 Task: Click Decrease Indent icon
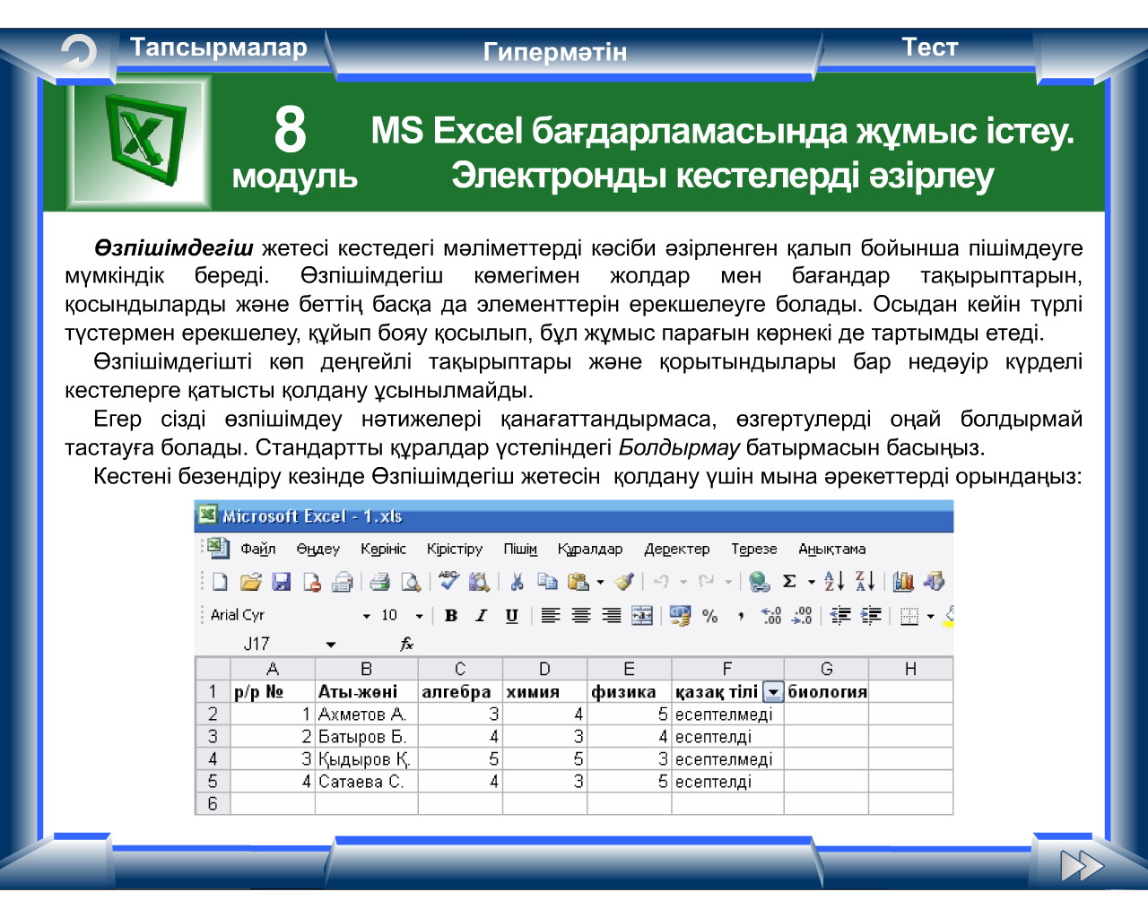840,616
